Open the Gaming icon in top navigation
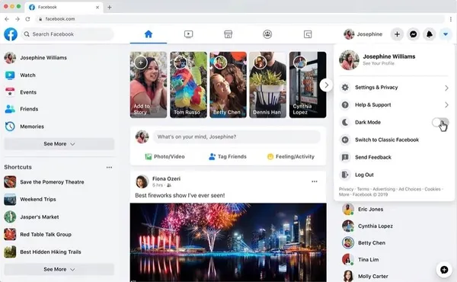 [x=308, y=34]
